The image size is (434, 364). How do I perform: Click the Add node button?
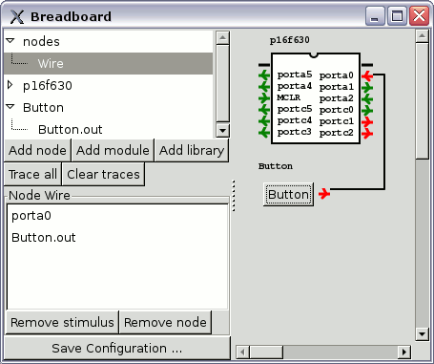[x=37, y=150]
